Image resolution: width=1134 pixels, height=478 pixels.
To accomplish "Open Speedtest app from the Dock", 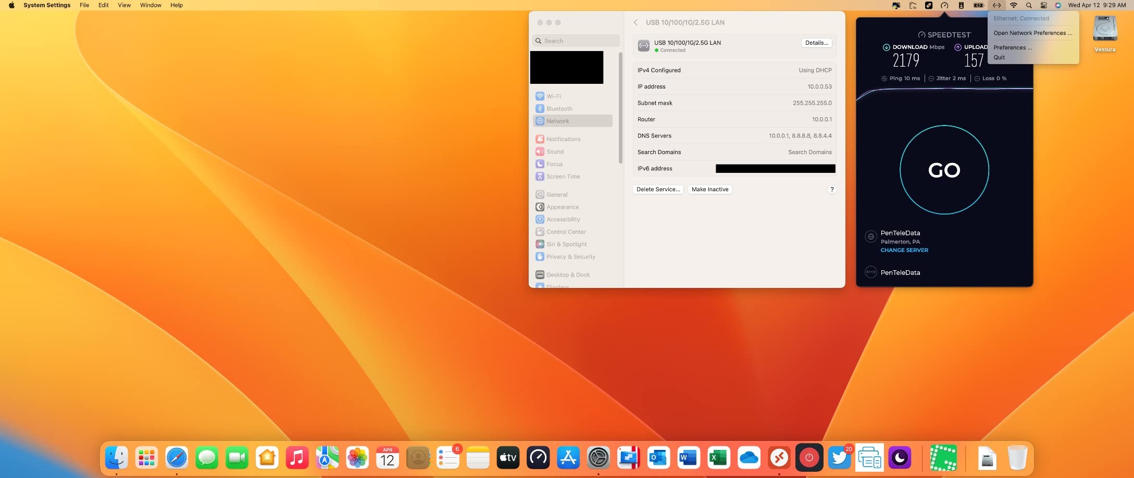I will pos(538,458).
